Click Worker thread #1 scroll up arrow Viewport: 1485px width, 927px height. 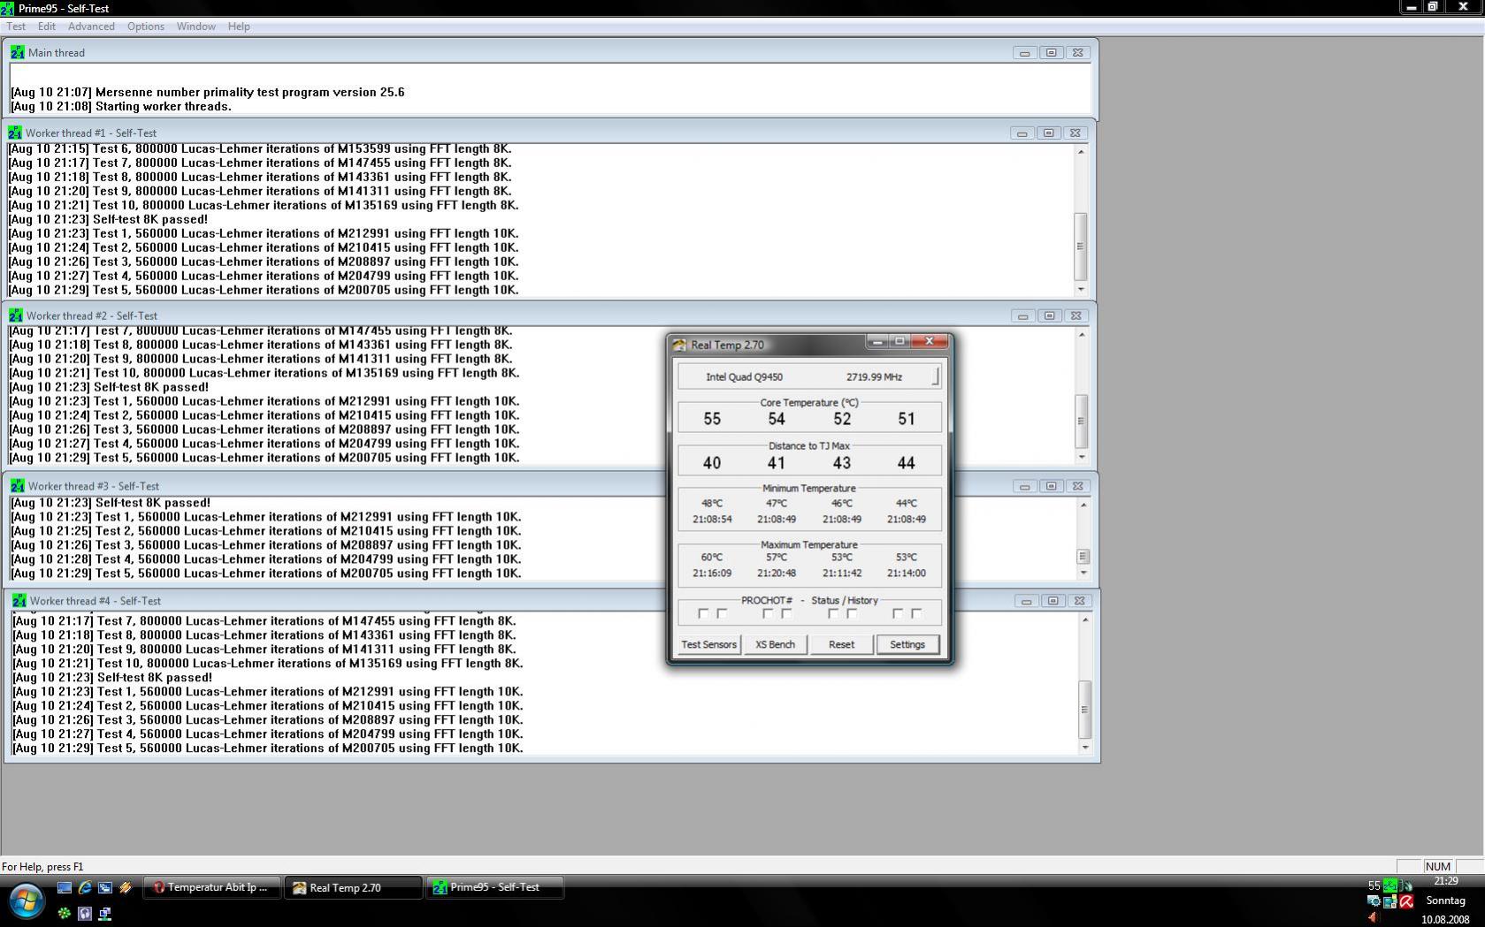pyautogui.click(x=1081, y=152)
